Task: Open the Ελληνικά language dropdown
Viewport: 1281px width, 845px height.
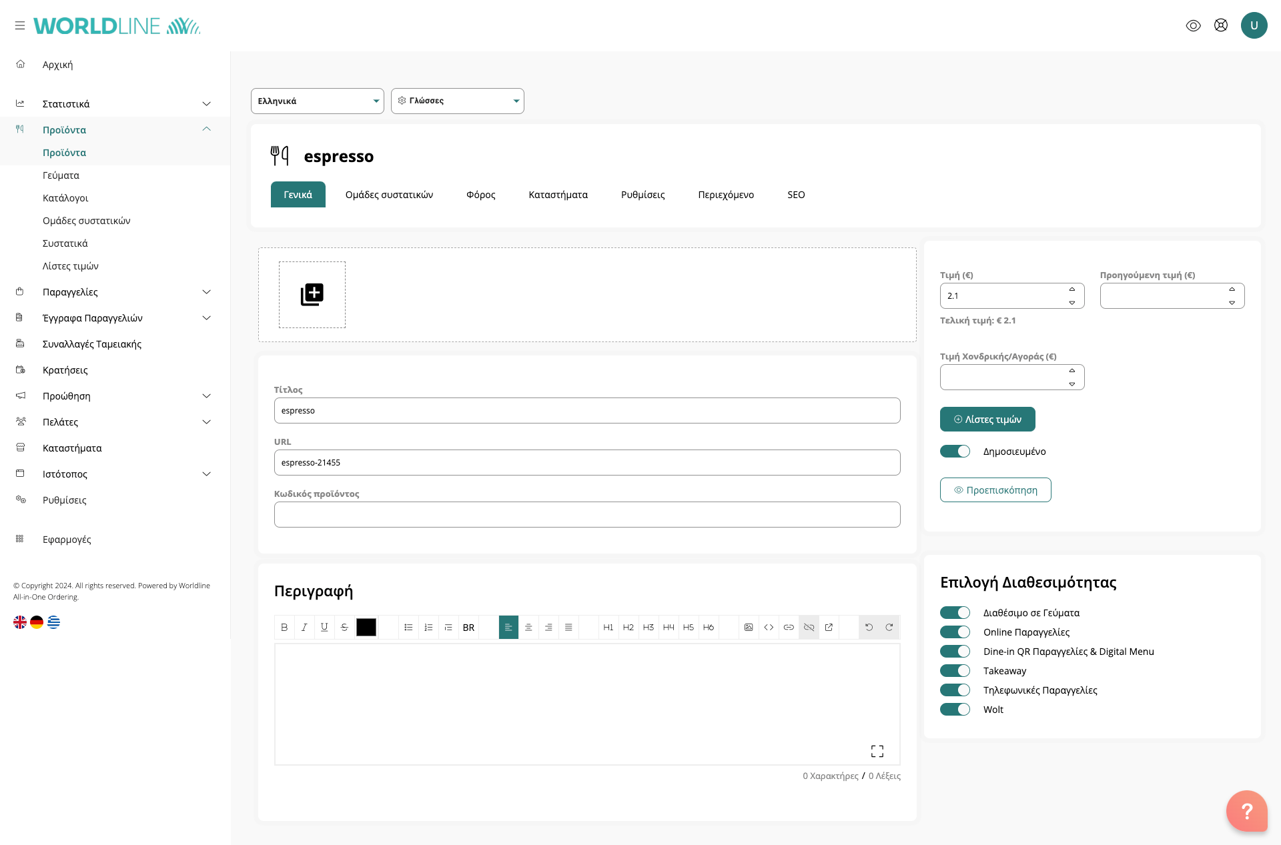Action: click(317, 101)
